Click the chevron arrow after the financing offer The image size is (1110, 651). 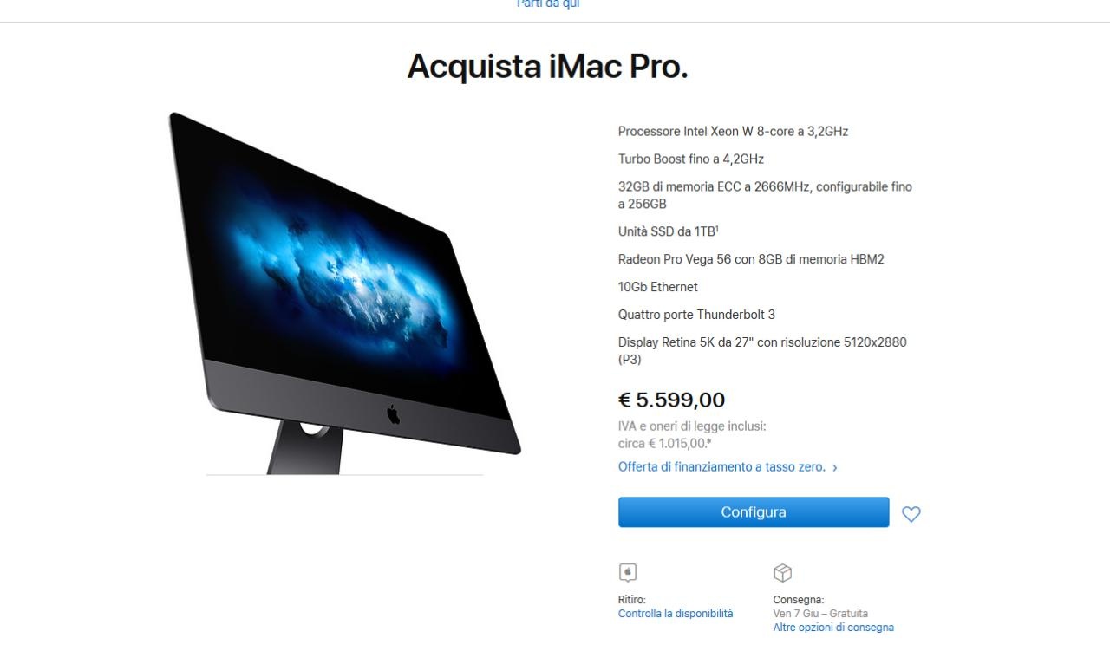click(x=835, y=467)
